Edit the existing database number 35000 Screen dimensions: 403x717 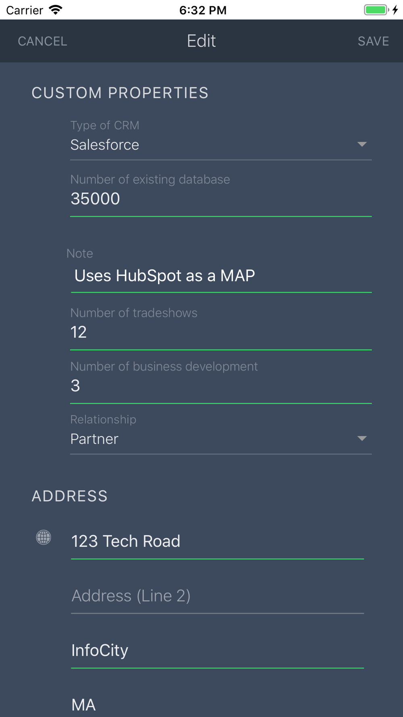pos(220,199)
